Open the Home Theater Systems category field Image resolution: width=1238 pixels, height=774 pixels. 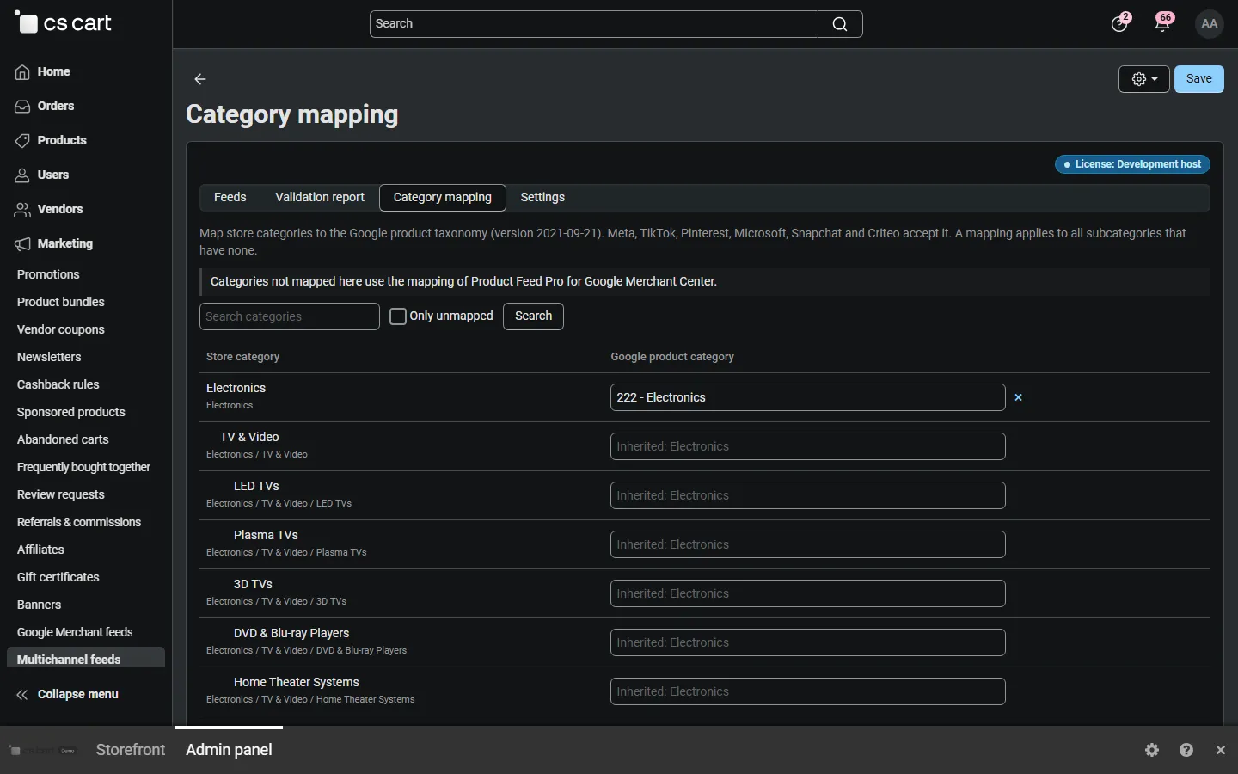tap(808, 691)
